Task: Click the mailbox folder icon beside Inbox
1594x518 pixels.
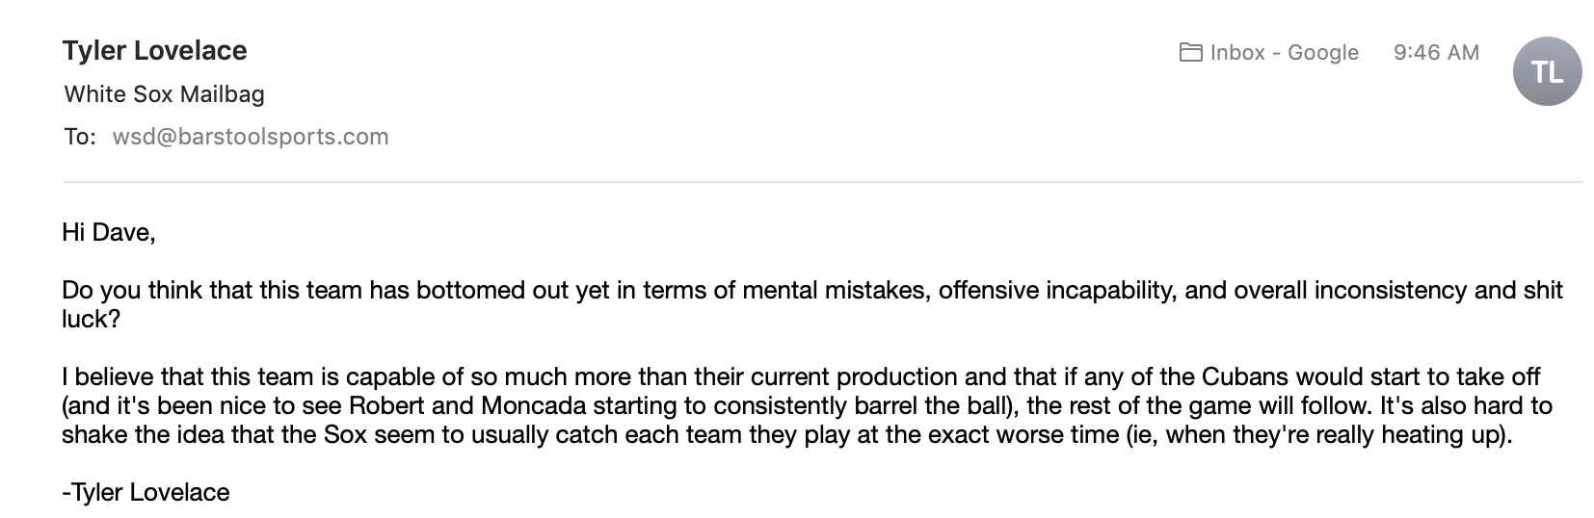Action: [x=1190, y=52]
